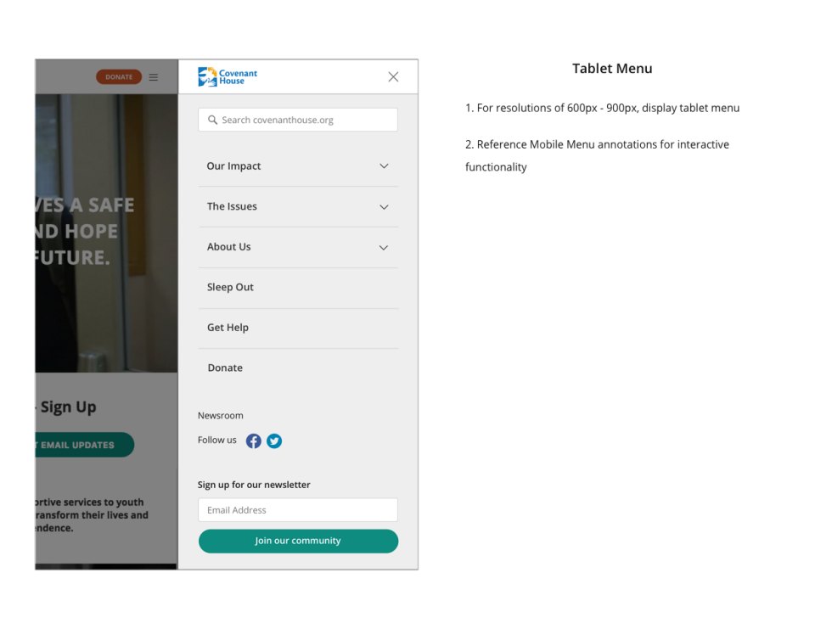
Task: Expand The Issues submenu chevron
Action: (384, 207)
